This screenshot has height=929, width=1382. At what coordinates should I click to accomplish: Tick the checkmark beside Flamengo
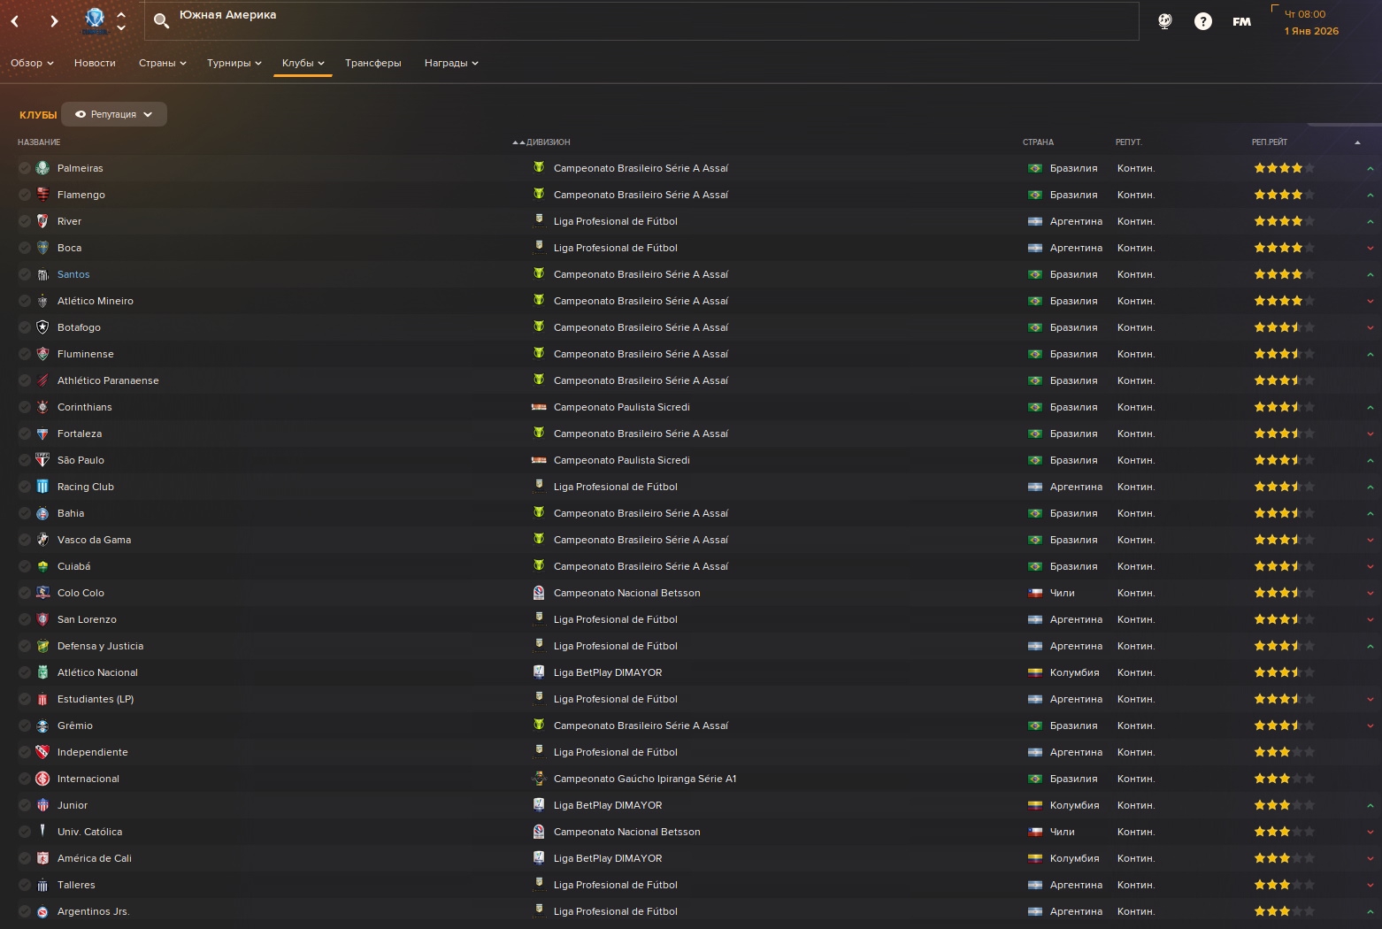tap(25, 195)
